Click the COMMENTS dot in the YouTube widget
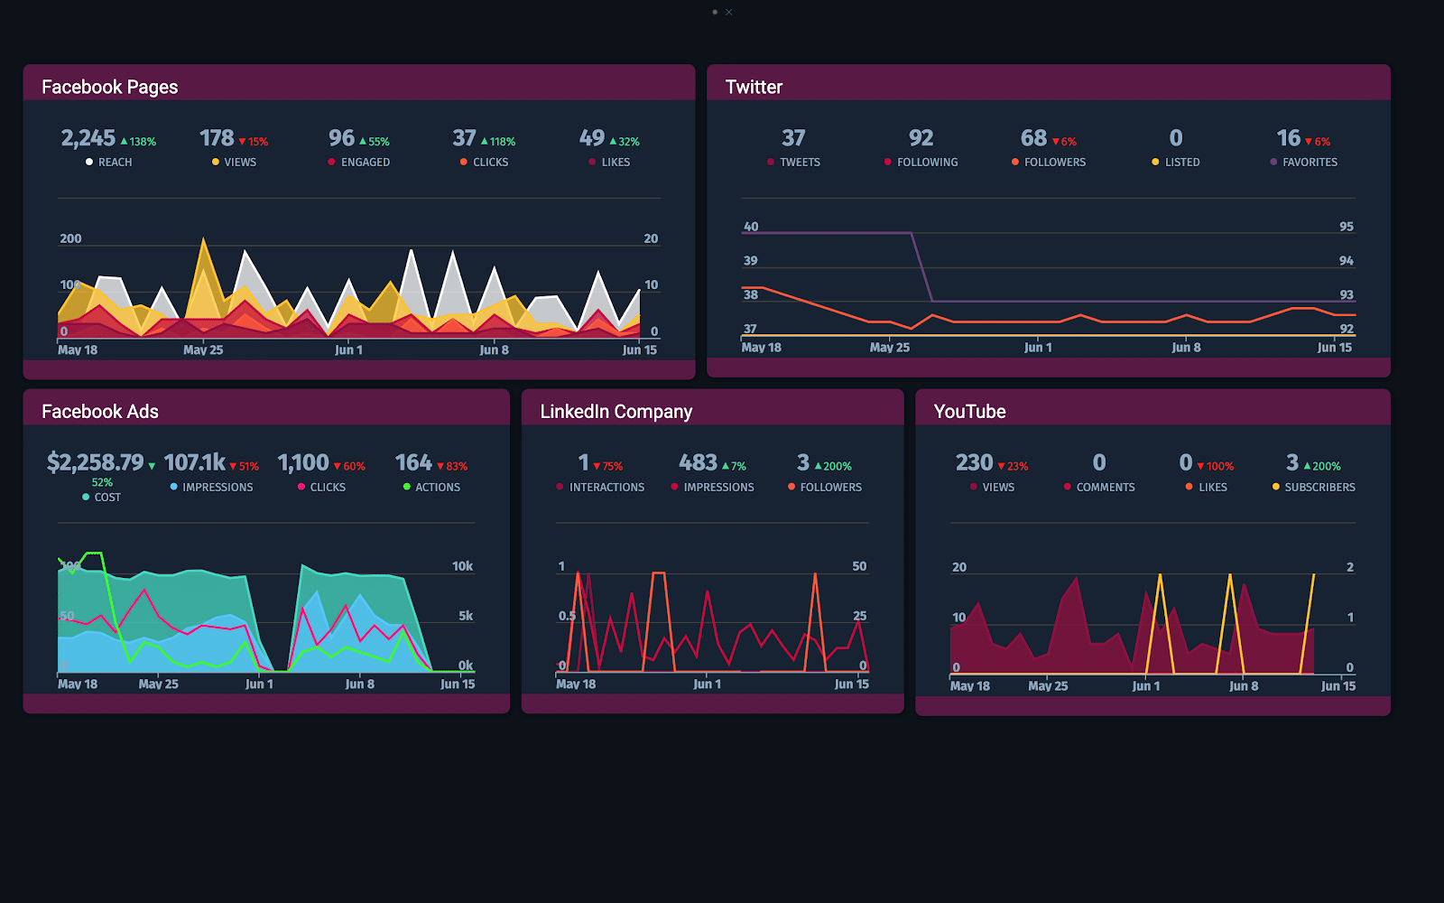The image size is (1444, 903). point(1066,487)
